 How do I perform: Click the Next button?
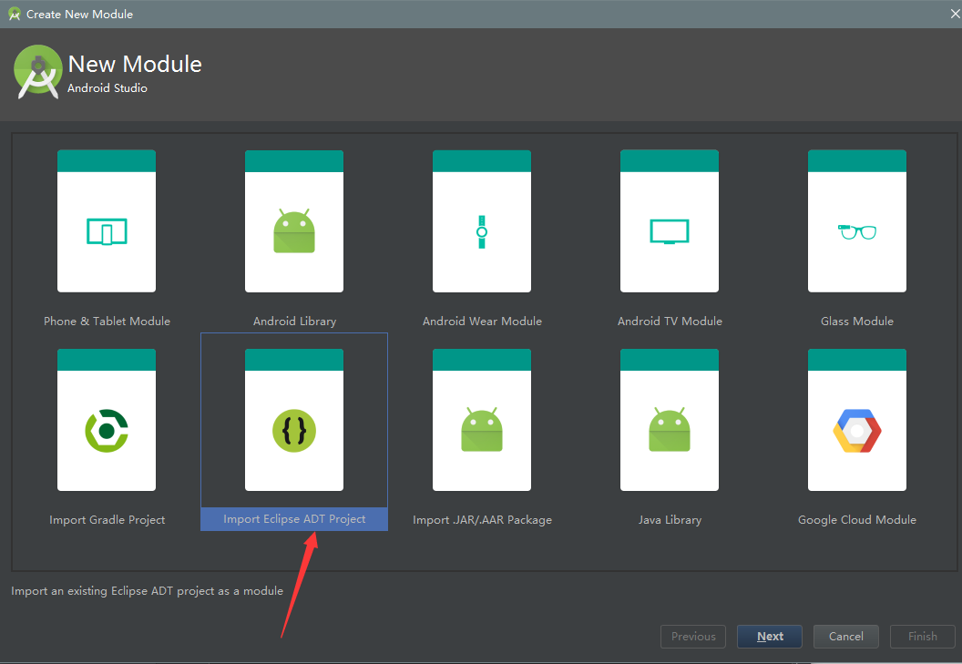click(770, 637)
